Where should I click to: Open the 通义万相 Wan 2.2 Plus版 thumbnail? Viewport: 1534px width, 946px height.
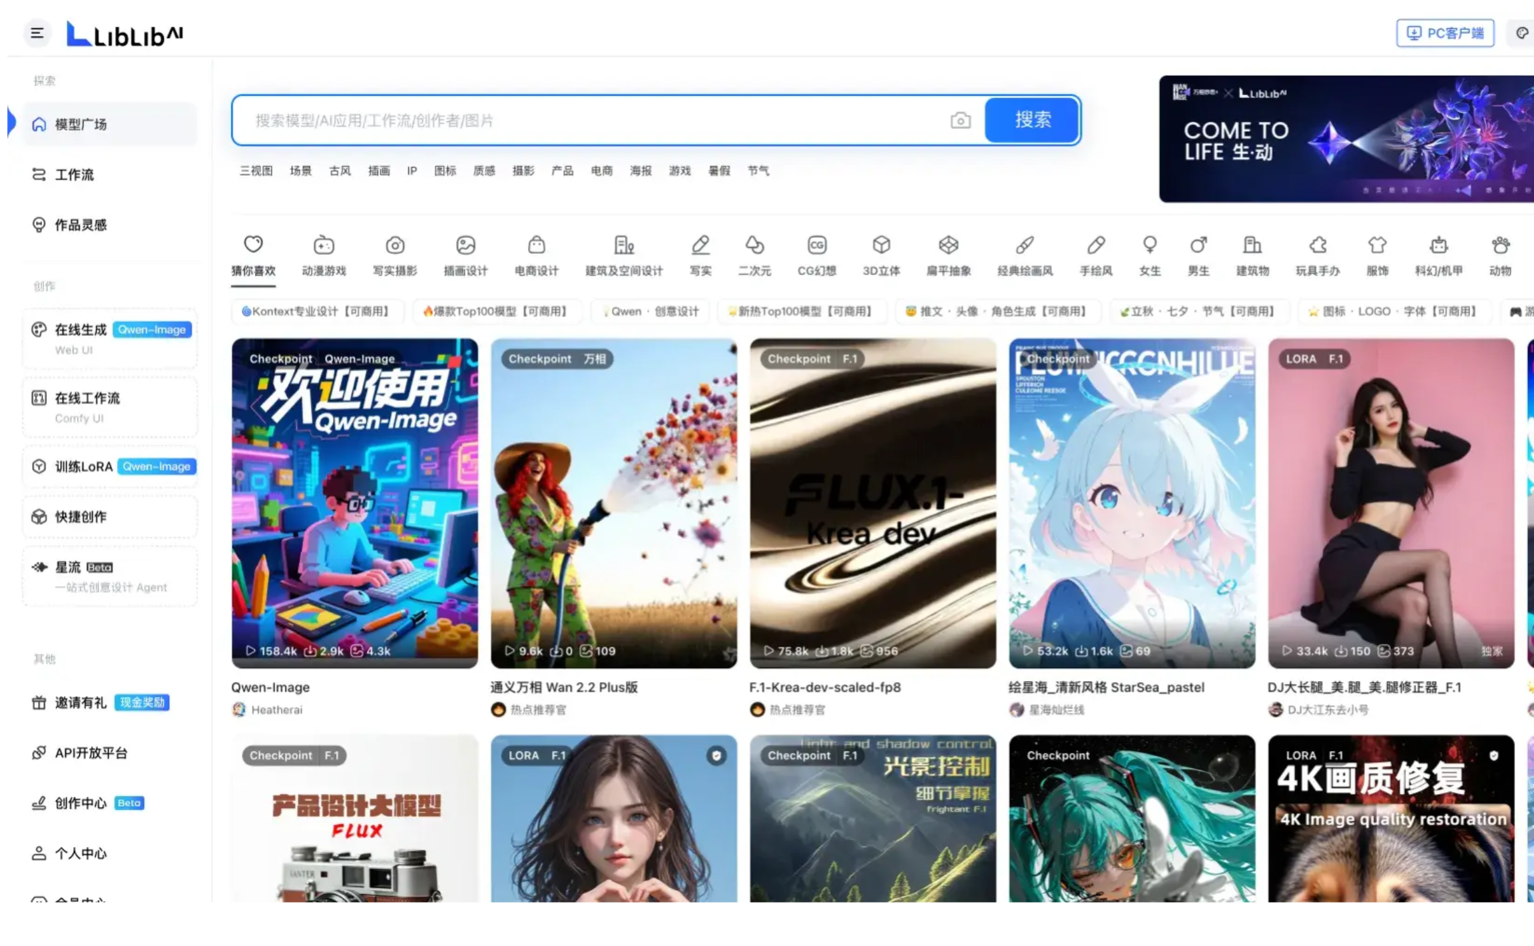(x=614, y=503)
